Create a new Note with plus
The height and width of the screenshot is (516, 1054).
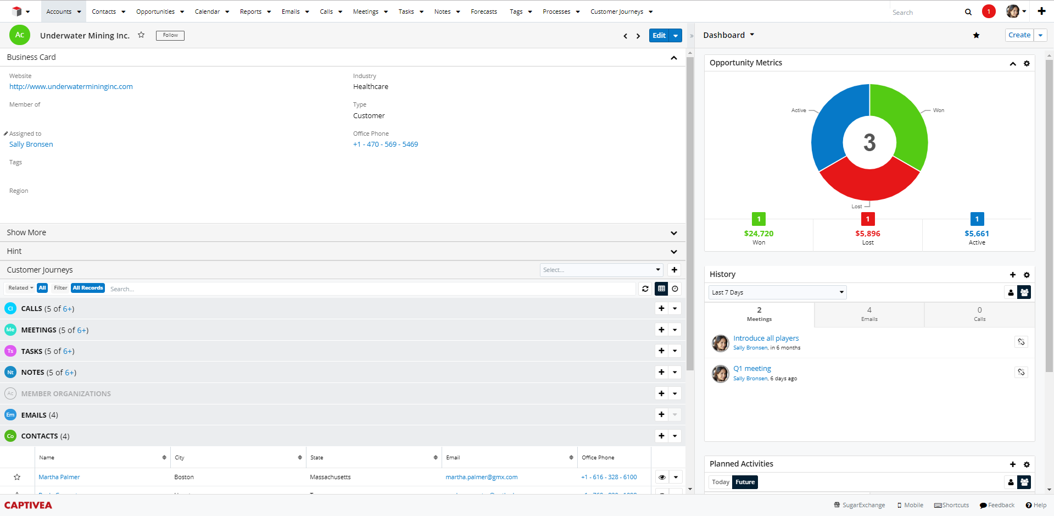coord(661,372)
